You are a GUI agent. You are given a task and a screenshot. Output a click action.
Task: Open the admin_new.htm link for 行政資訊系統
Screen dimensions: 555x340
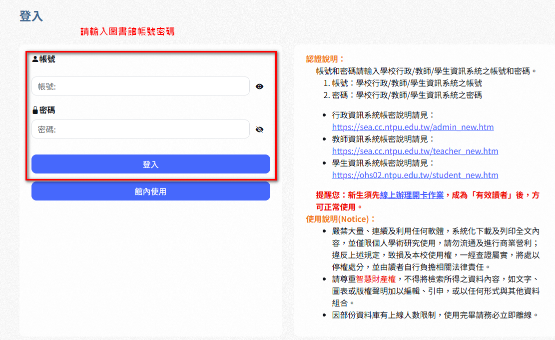(413, 127)
